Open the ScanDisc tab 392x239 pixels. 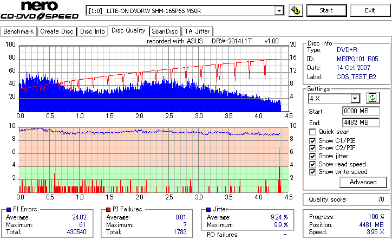point(165,31)
